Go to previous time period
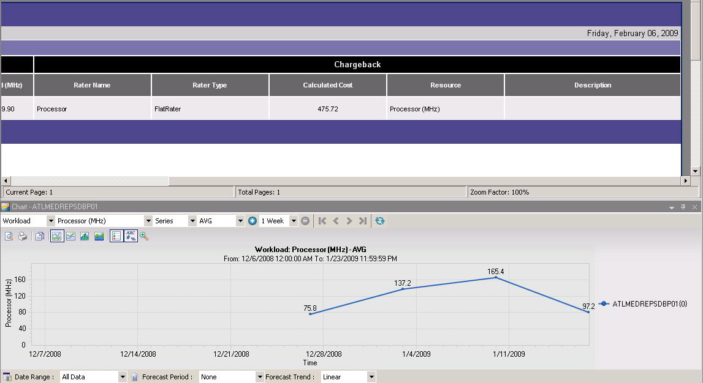This screenshot has width=703, height=383. (336, 221)
